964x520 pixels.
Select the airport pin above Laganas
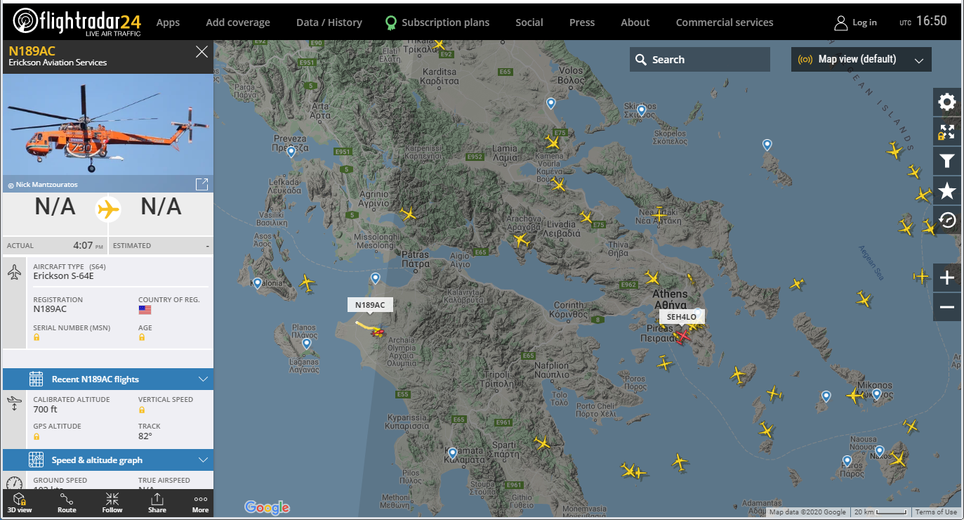tap(306, 344)
